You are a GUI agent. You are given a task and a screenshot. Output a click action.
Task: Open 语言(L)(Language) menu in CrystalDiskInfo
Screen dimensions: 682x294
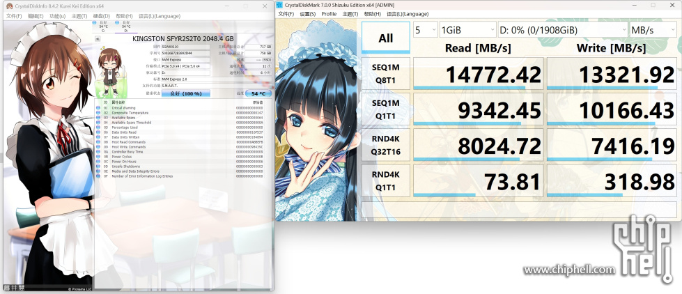160,16
